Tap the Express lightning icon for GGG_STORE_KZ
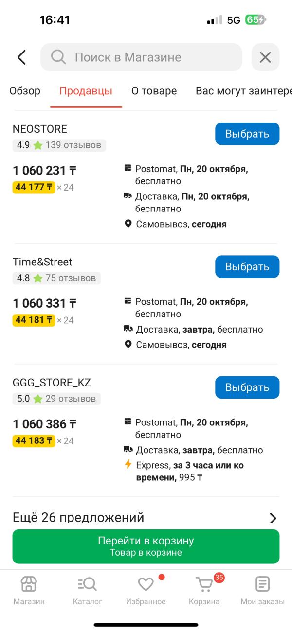This screenshot has width=292, height=632. point(128,464)
